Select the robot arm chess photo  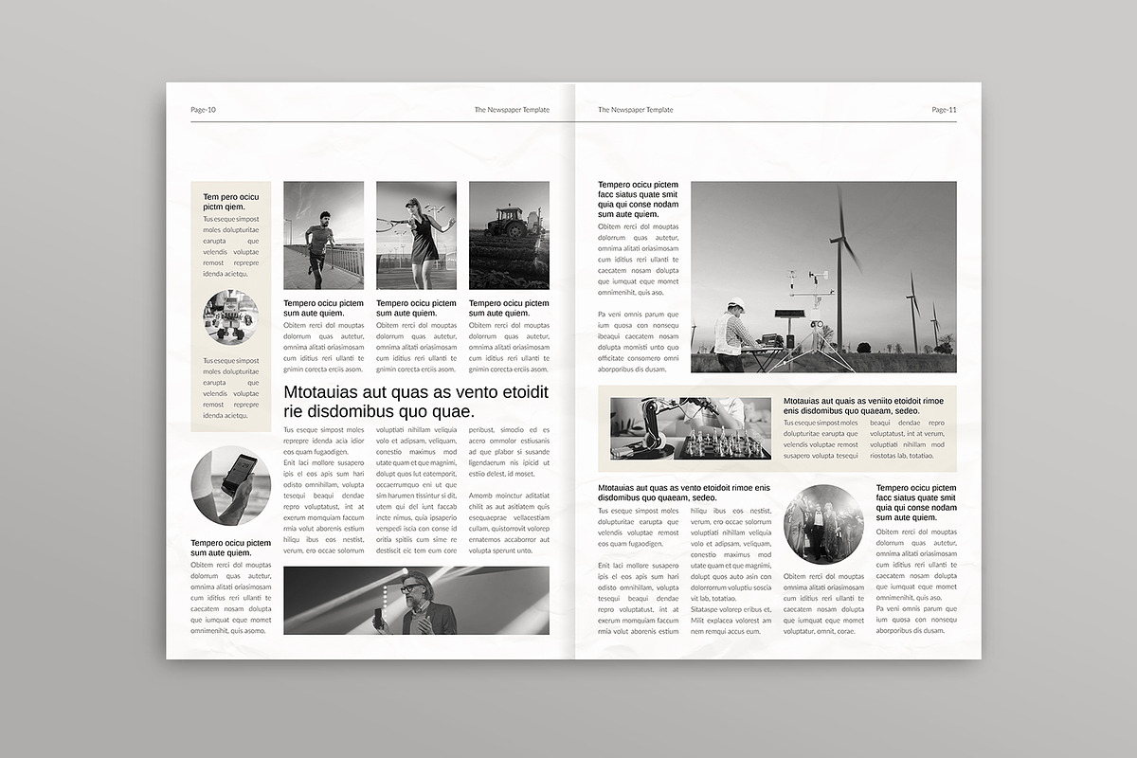(x=691, y=428)
